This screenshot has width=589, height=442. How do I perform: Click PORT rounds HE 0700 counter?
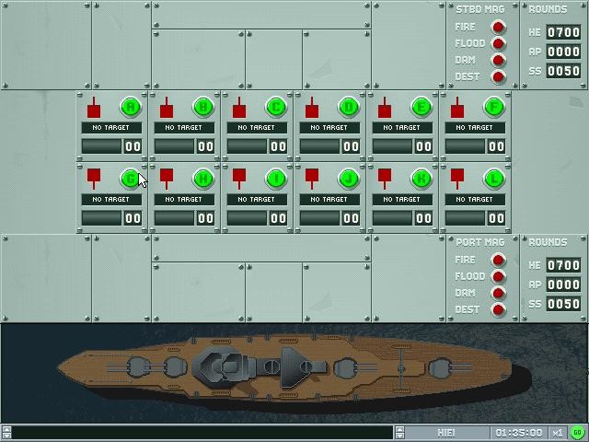point(563,265)
